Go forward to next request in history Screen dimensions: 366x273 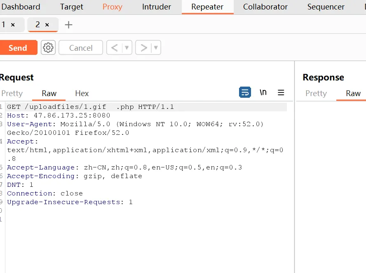(143, 48)
